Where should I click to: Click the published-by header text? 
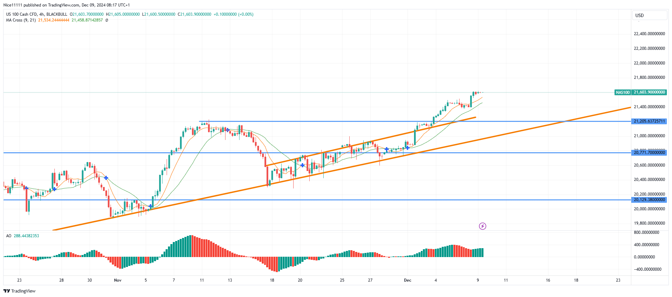[66, 5]
